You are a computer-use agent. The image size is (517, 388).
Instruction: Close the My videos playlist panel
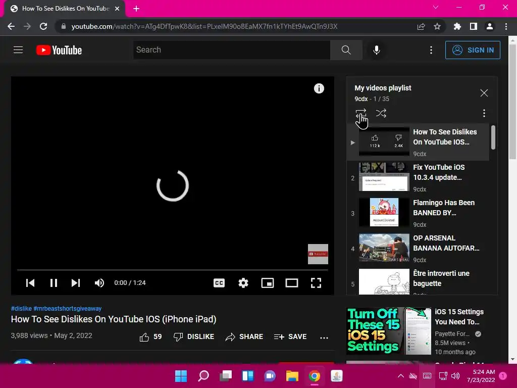[x=484, y=93]
